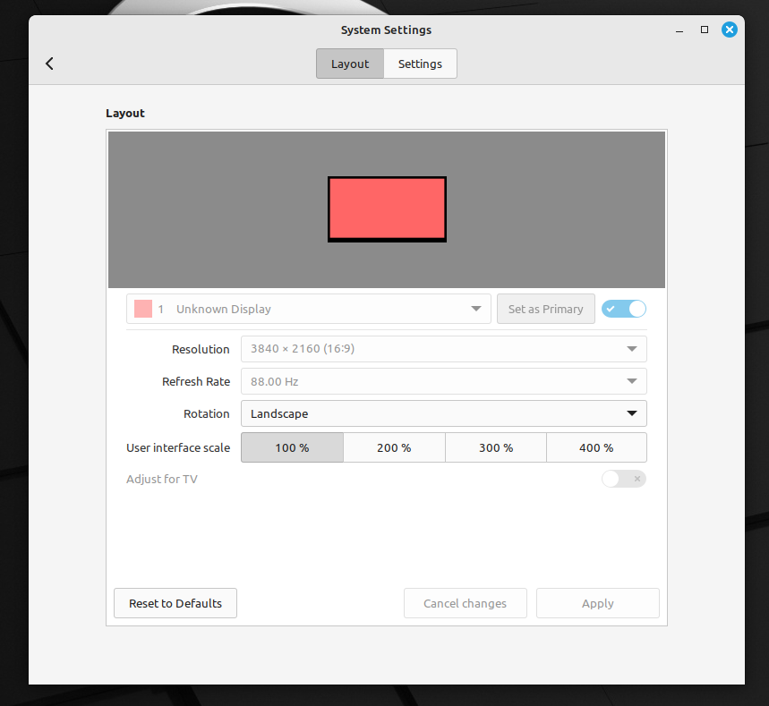Click Cancel changes button

coord(466,603)
